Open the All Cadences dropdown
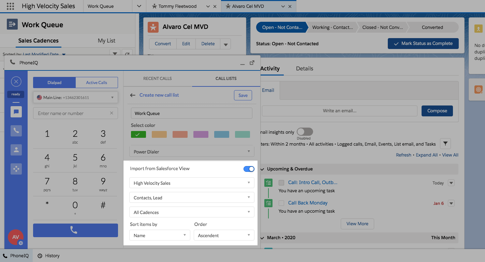This screenshot has height=262, width=485. (192, 212)
